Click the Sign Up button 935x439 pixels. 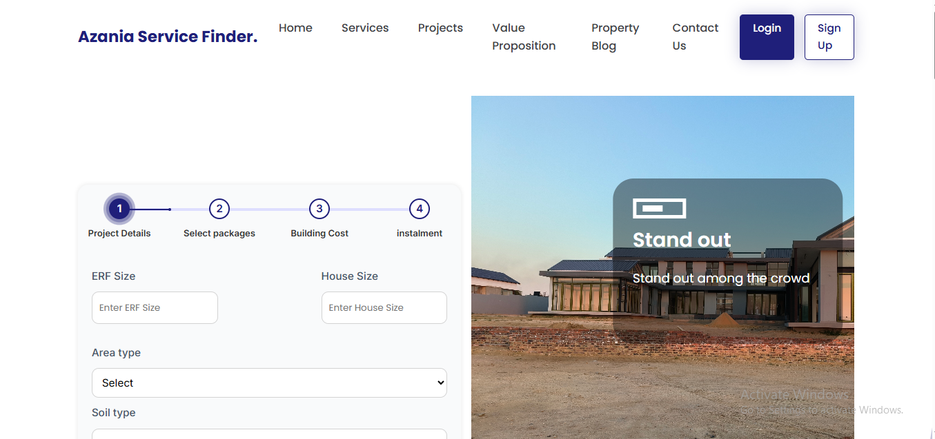[x=829, y=37]
